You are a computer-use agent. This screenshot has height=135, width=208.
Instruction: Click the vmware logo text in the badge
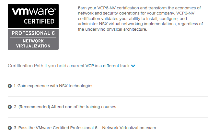point(33,12)
